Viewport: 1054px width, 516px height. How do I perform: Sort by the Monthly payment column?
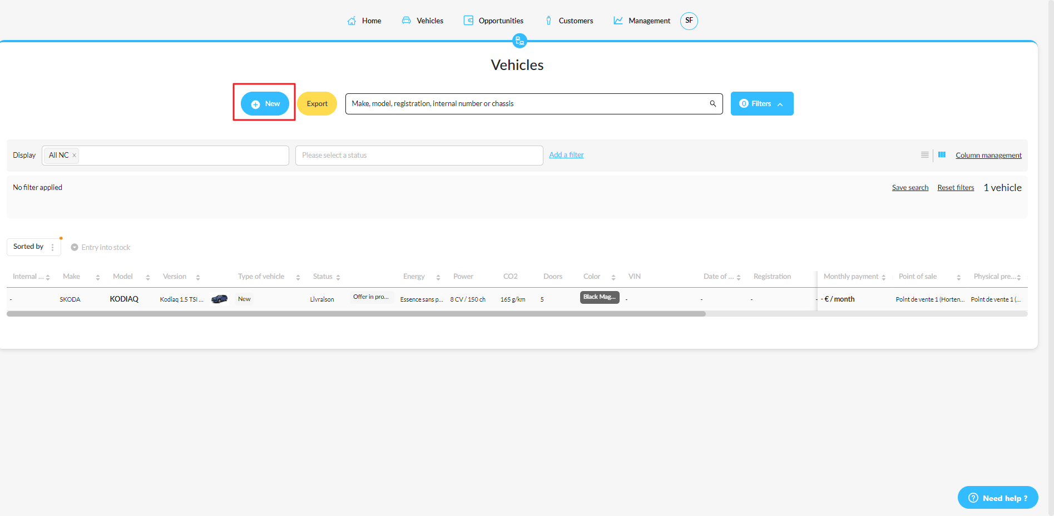click(884, 277)
